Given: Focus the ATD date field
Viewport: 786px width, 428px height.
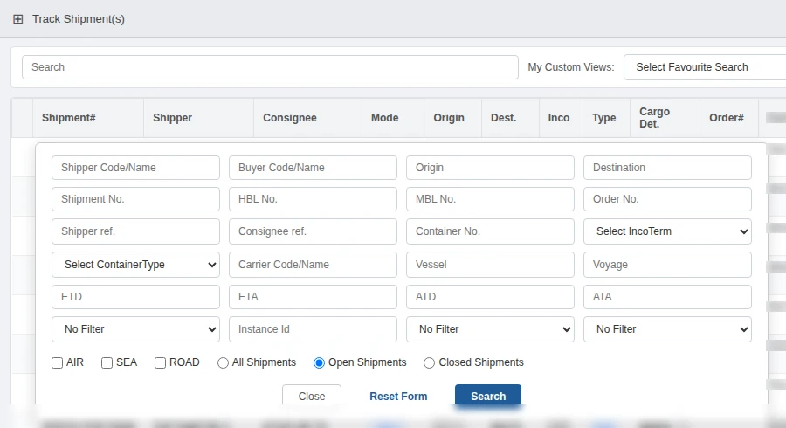Looking at the screenshot, I should point(490,297).
